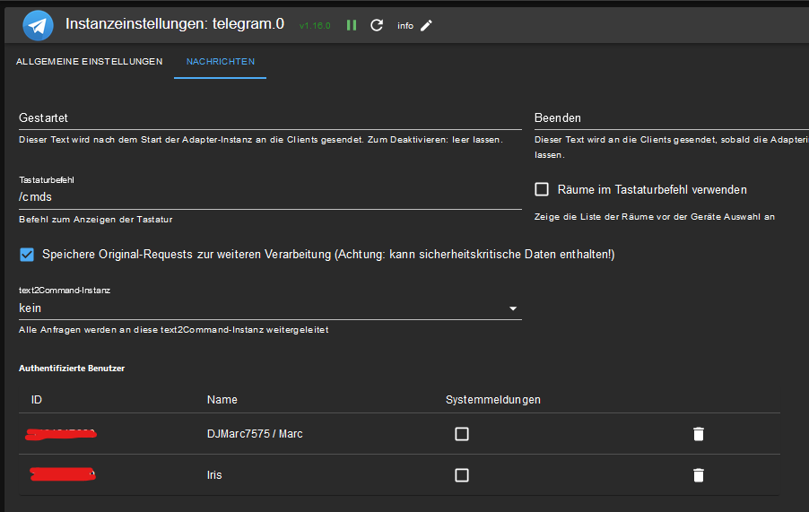Enable 'Räume im Tastaturbefehl verwenden' checkbox
This screenshot has height=512, width=809.
coord(542,189)
